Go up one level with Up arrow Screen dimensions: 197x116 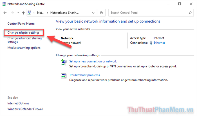pyautogui.click(x=23, y=13)
